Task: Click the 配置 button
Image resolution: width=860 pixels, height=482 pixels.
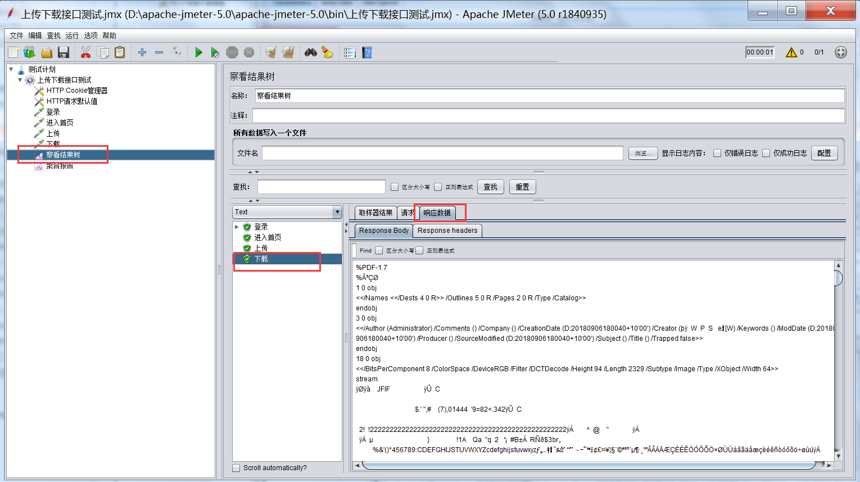Action: (824, 153)
